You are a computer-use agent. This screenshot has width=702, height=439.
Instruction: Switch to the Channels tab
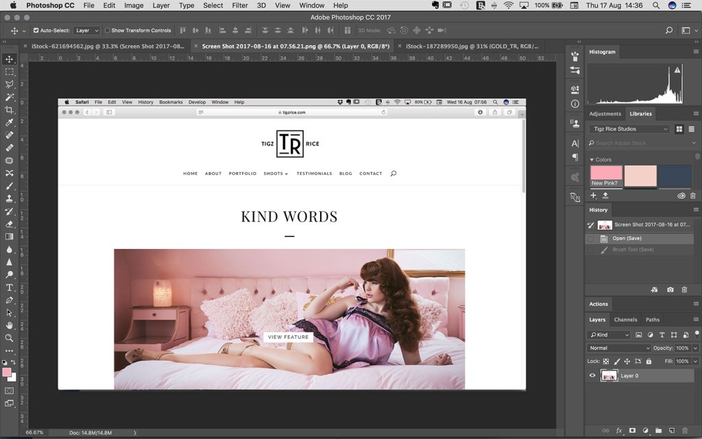click(625, 319)
